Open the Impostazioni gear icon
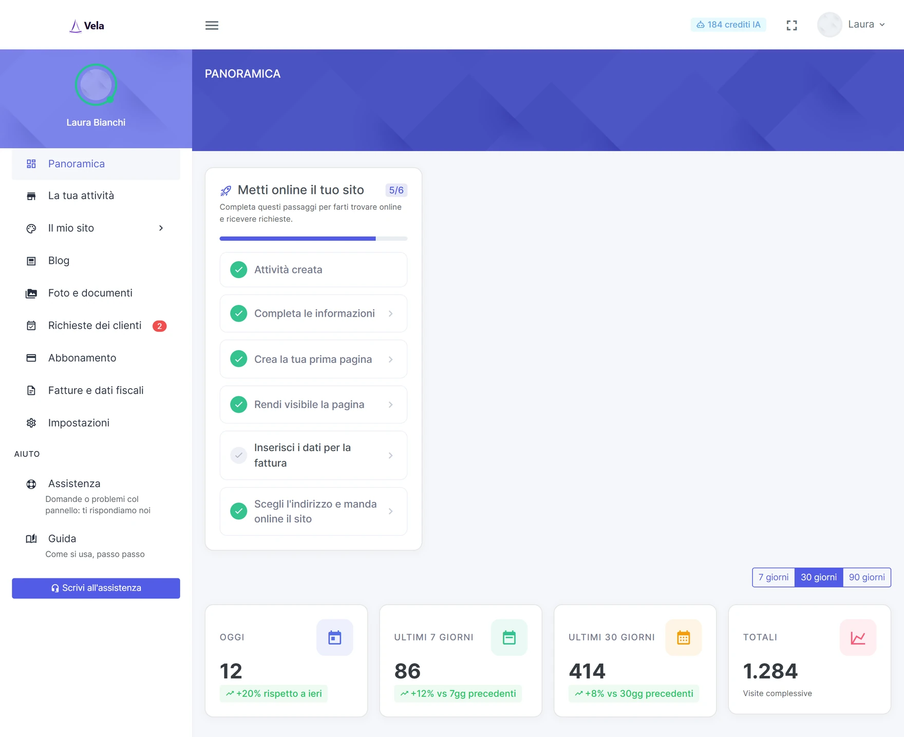This screenshot has height=737, width=904. [31, 423]
